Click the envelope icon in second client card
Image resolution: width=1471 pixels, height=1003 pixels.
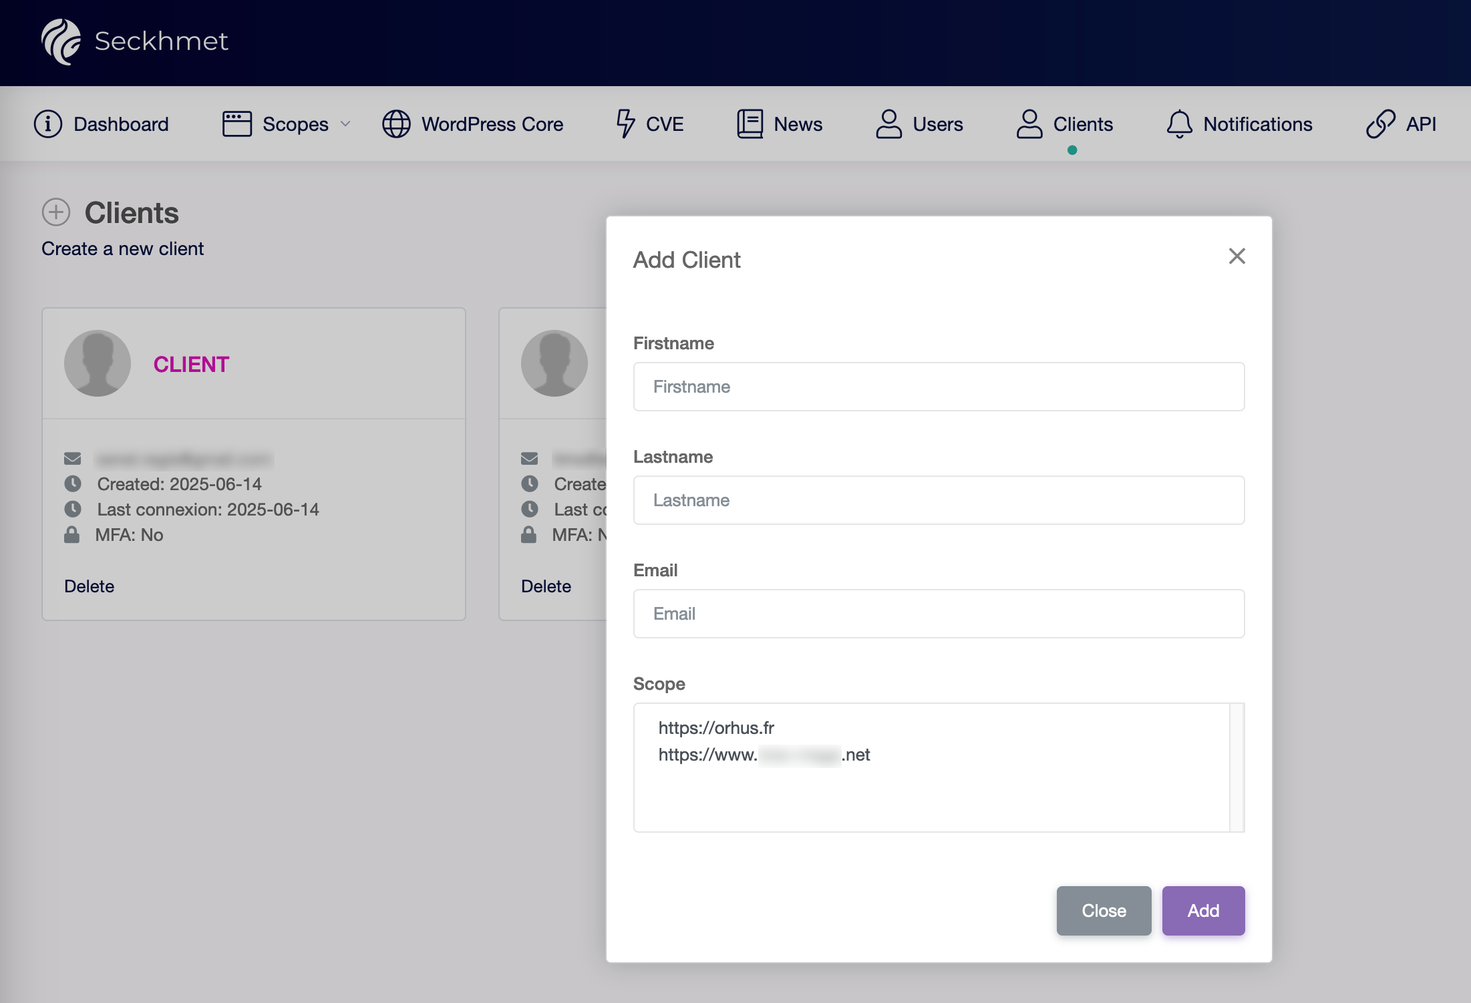click(529, 459)
